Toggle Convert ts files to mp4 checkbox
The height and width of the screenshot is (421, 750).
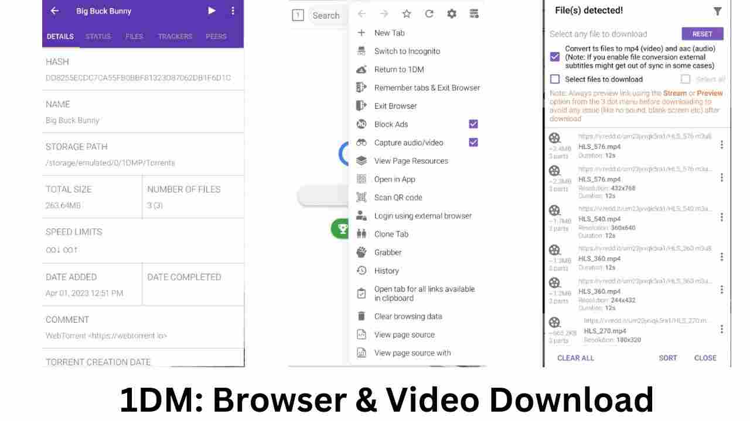[x=555, y=57]
